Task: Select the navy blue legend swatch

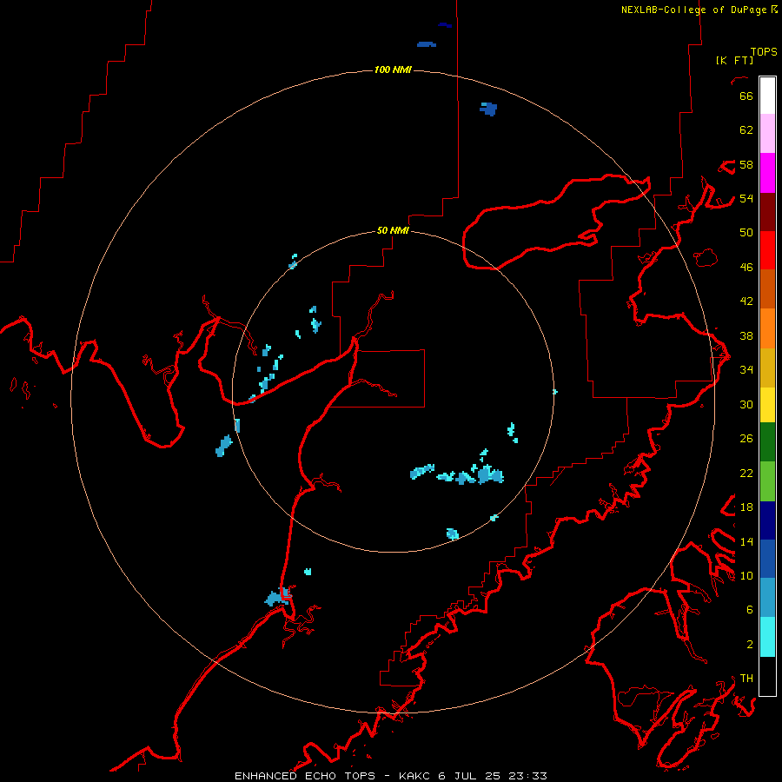Action: coord(767,520)
